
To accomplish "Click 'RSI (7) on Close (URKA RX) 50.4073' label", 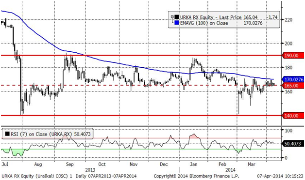I will 51,134.
